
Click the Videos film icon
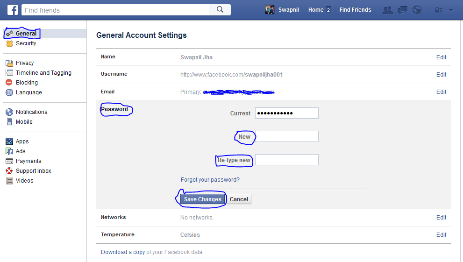[10, 181]
